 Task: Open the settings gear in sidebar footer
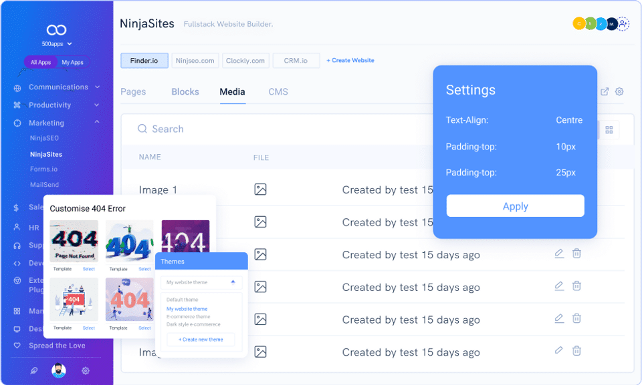point(86,371)
